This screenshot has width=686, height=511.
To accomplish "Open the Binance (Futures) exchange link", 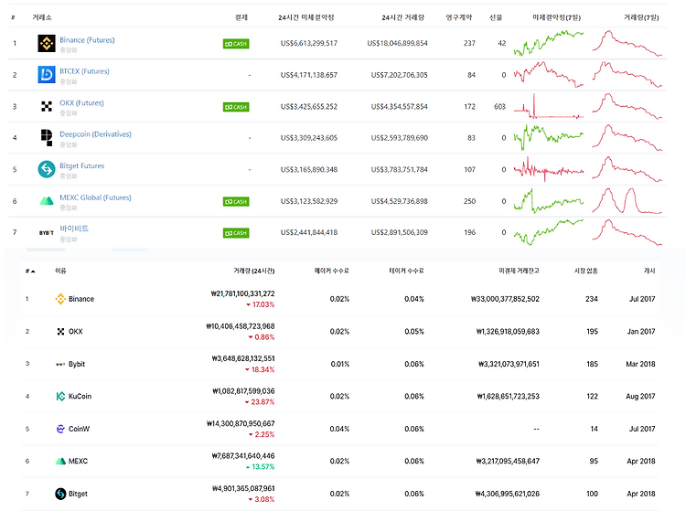I will [87, 40].
